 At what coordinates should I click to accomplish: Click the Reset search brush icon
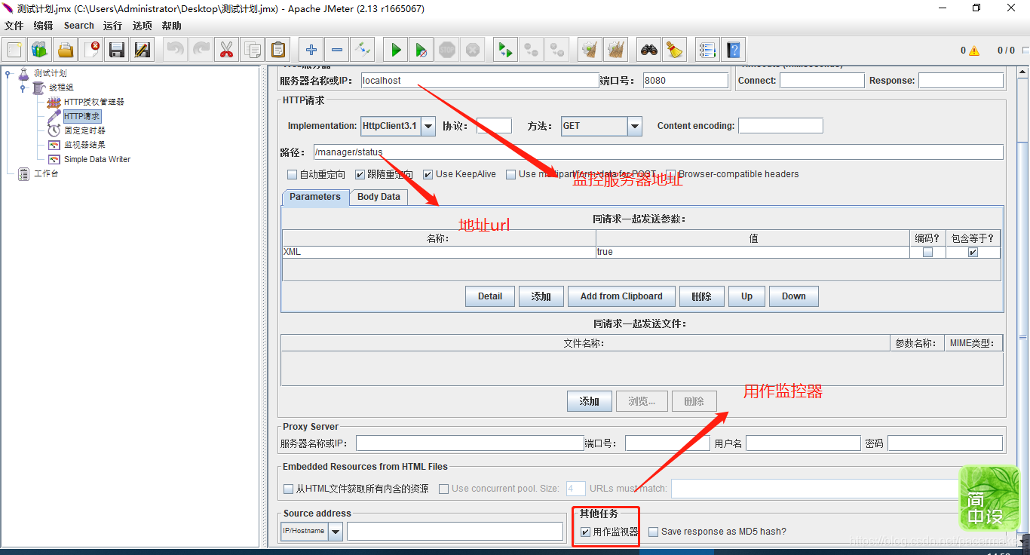[674, 51]
